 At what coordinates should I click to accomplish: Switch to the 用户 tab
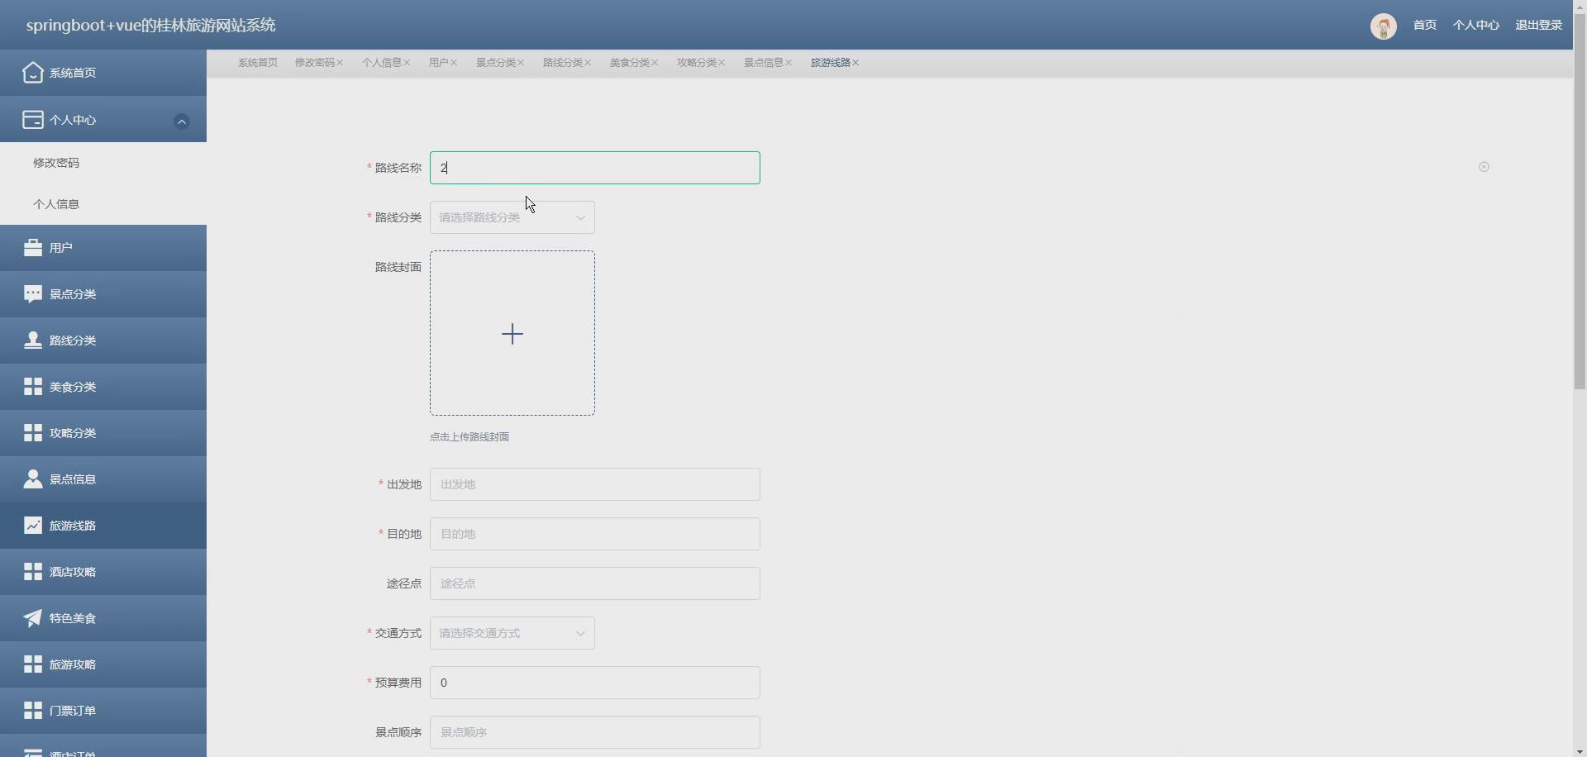439,63
